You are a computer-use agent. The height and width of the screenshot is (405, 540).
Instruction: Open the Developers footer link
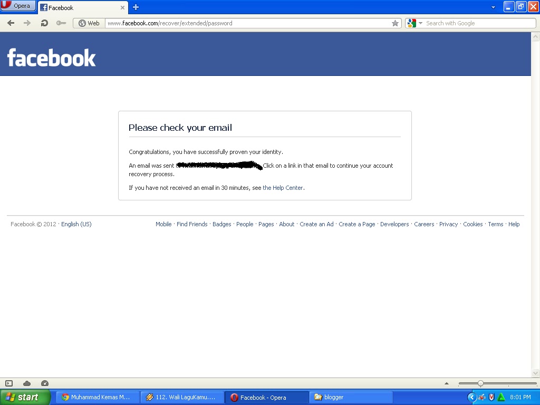(x=394, y=224)
